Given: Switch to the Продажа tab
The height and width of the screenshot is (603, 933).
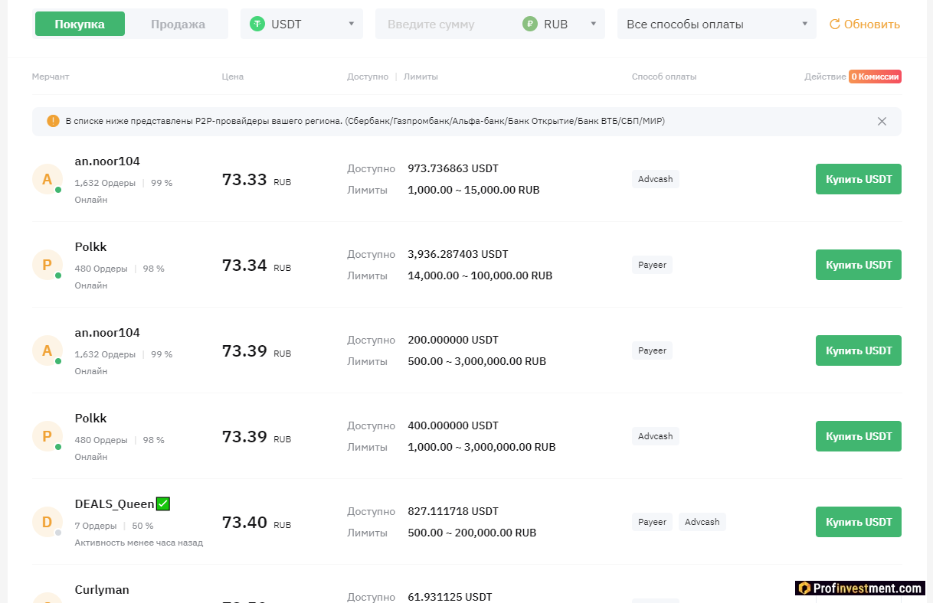Looking at the screenshot, I should (x=178, y=24).
